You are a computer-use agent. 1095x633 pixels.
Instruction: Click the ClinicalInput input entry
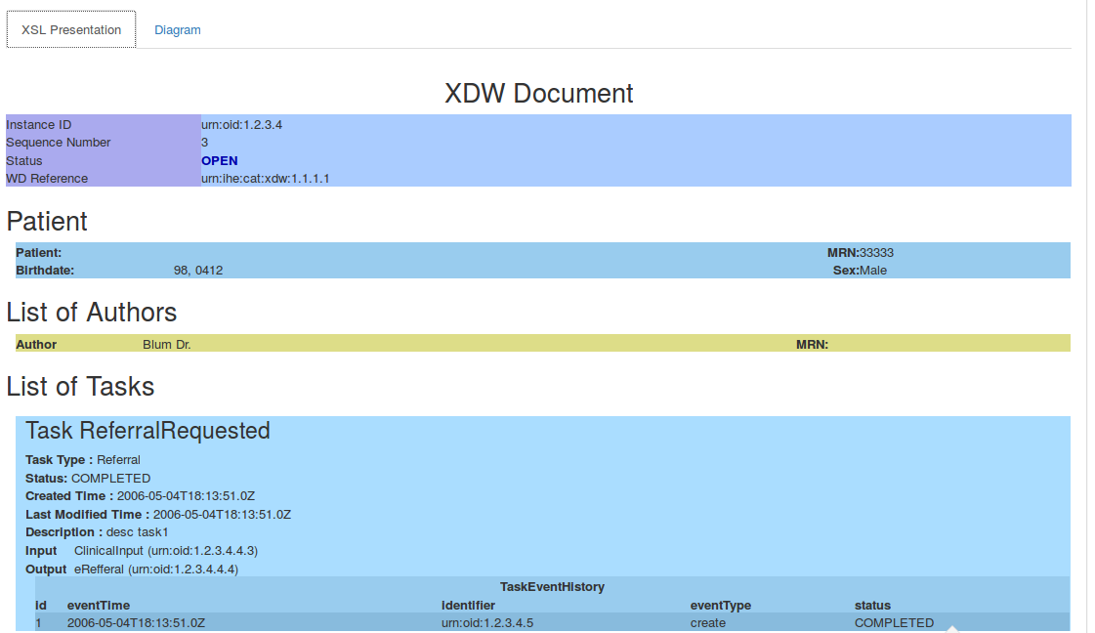165,551
